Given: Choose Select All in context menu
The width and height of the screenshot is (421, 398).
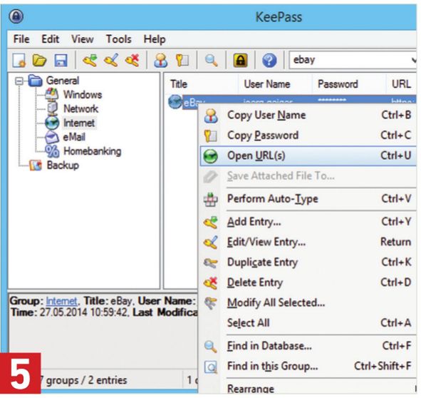Looking at the screenshot, I should point(308,323).
